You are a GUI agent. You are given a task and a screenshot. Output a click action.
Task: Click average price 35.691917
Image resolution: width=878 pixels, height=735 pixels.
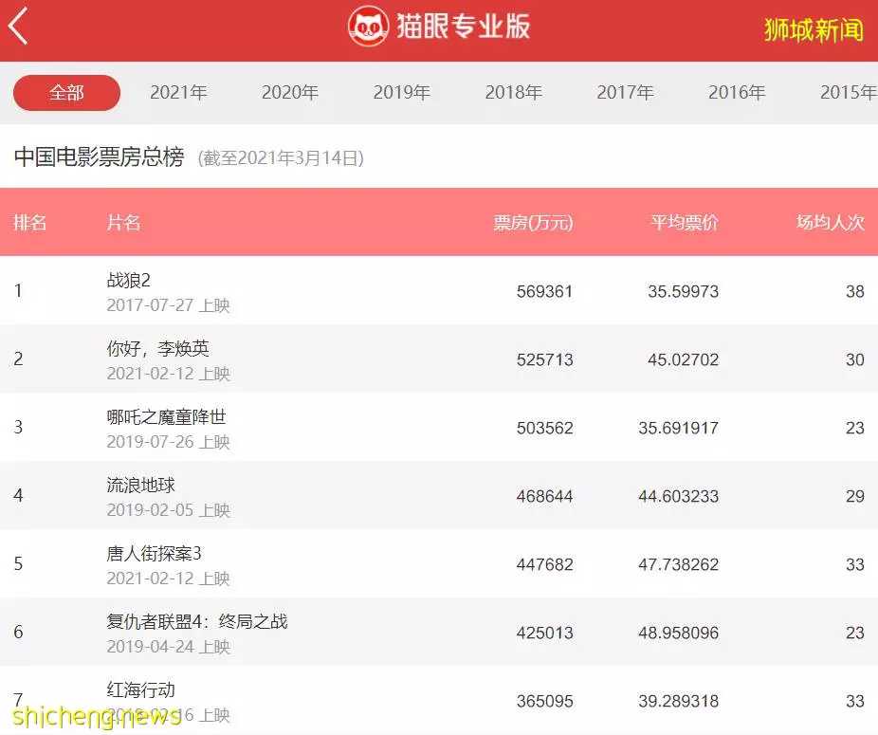[x=678, y=428]
